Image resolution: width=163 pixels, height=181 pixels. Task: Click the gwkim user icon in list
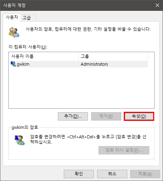pos(13,64)
